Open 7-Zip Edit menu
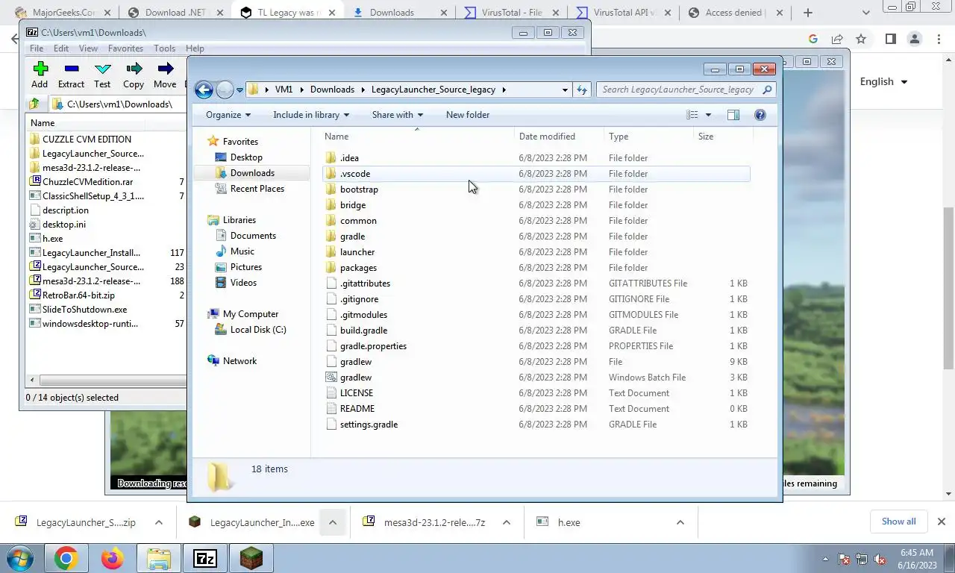 tap(61, 48)
